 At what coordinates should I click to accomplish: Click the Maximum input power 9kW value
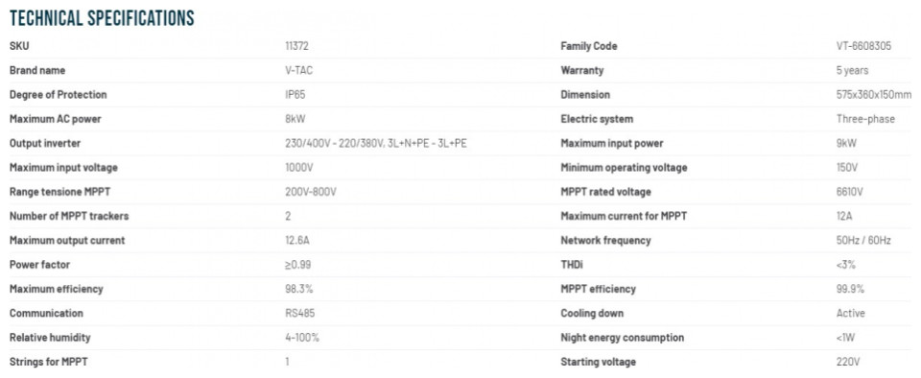846,143
